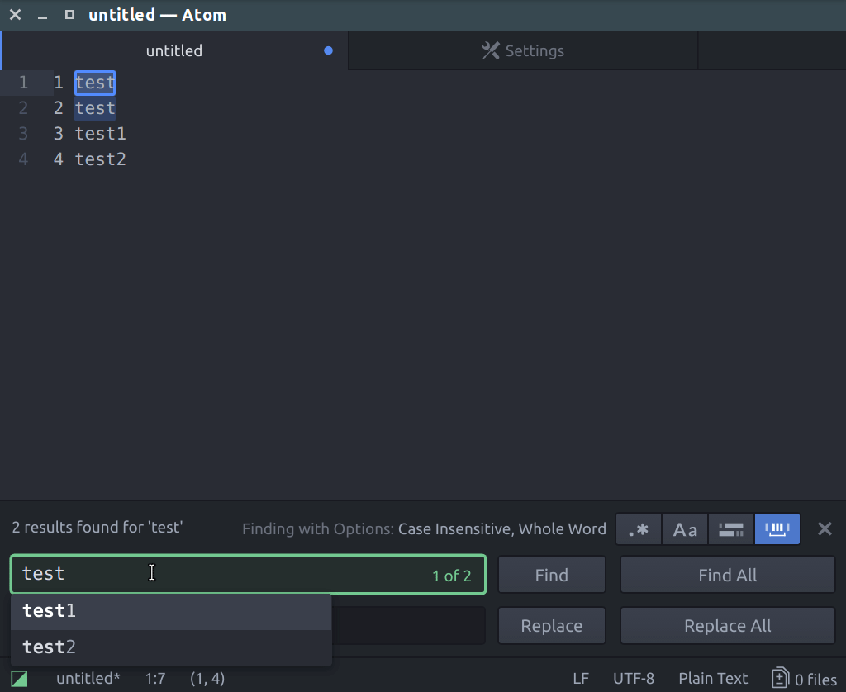Click the Replace All button

(x=727, y=625)
